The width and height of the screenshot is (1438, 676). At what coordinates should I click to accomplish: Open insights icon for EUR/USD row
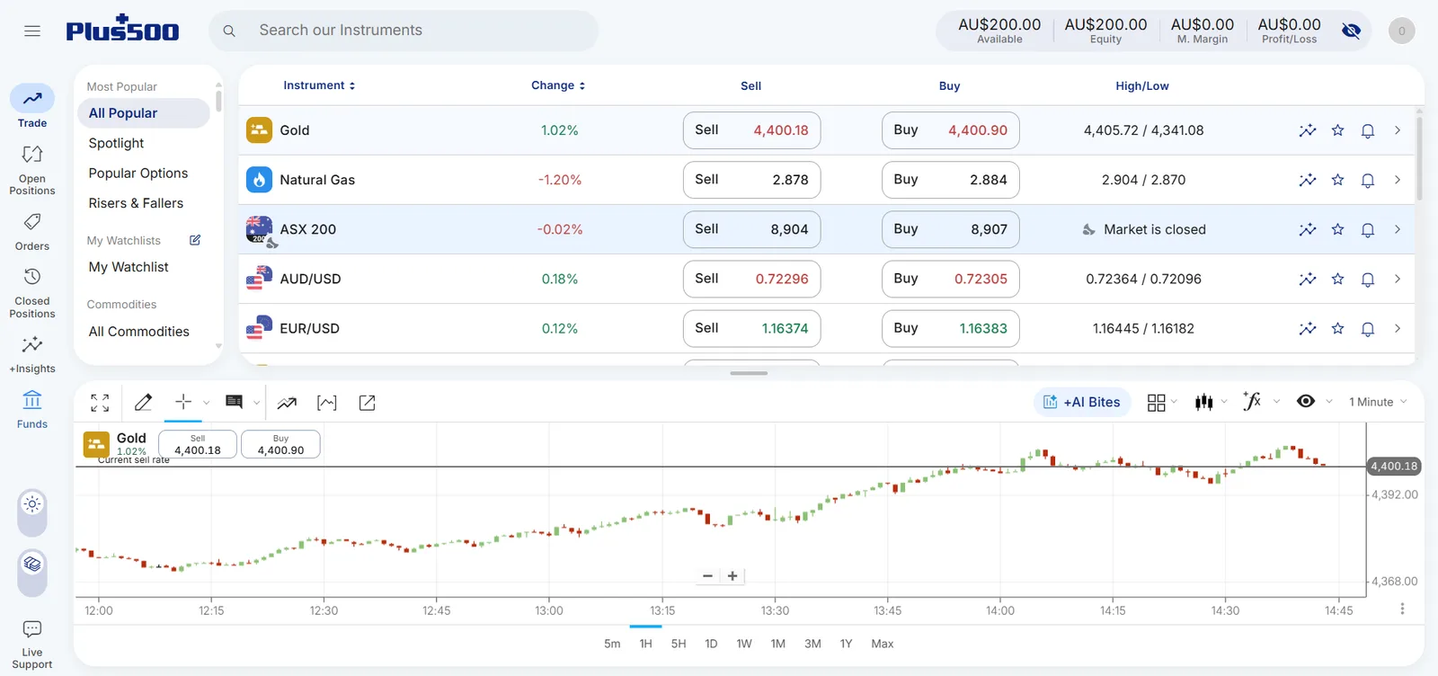point(1308,328)
